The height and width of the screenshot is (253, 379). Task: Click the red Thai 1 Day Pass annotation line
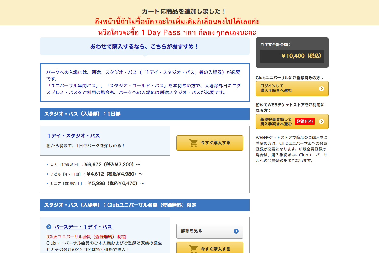pos(177,32)
